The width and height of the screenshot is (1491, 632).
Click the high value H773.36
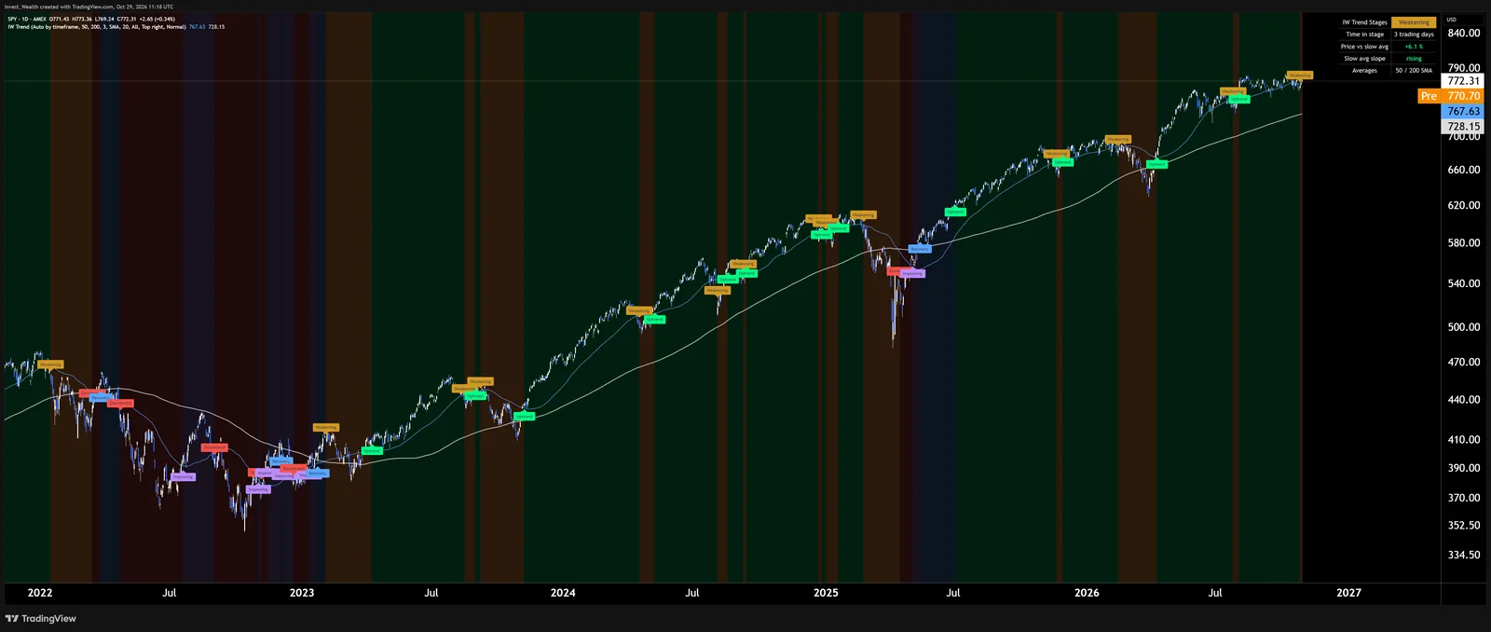(x=82, y=19)
